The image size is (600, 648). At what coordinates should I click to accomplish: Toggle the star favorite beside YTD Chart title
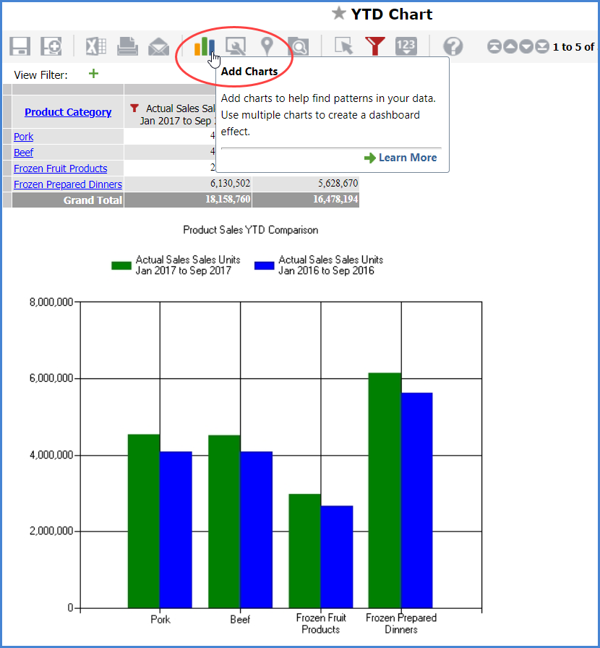340,14
